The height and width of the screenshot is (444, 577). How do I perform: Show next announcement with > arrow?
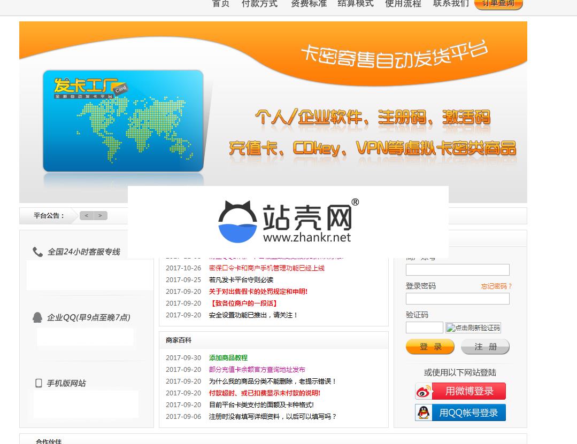[x=101, y=216]
